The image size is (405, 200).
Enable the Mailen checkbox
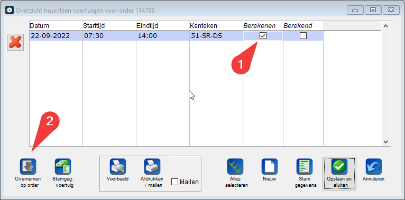(175, 182)
